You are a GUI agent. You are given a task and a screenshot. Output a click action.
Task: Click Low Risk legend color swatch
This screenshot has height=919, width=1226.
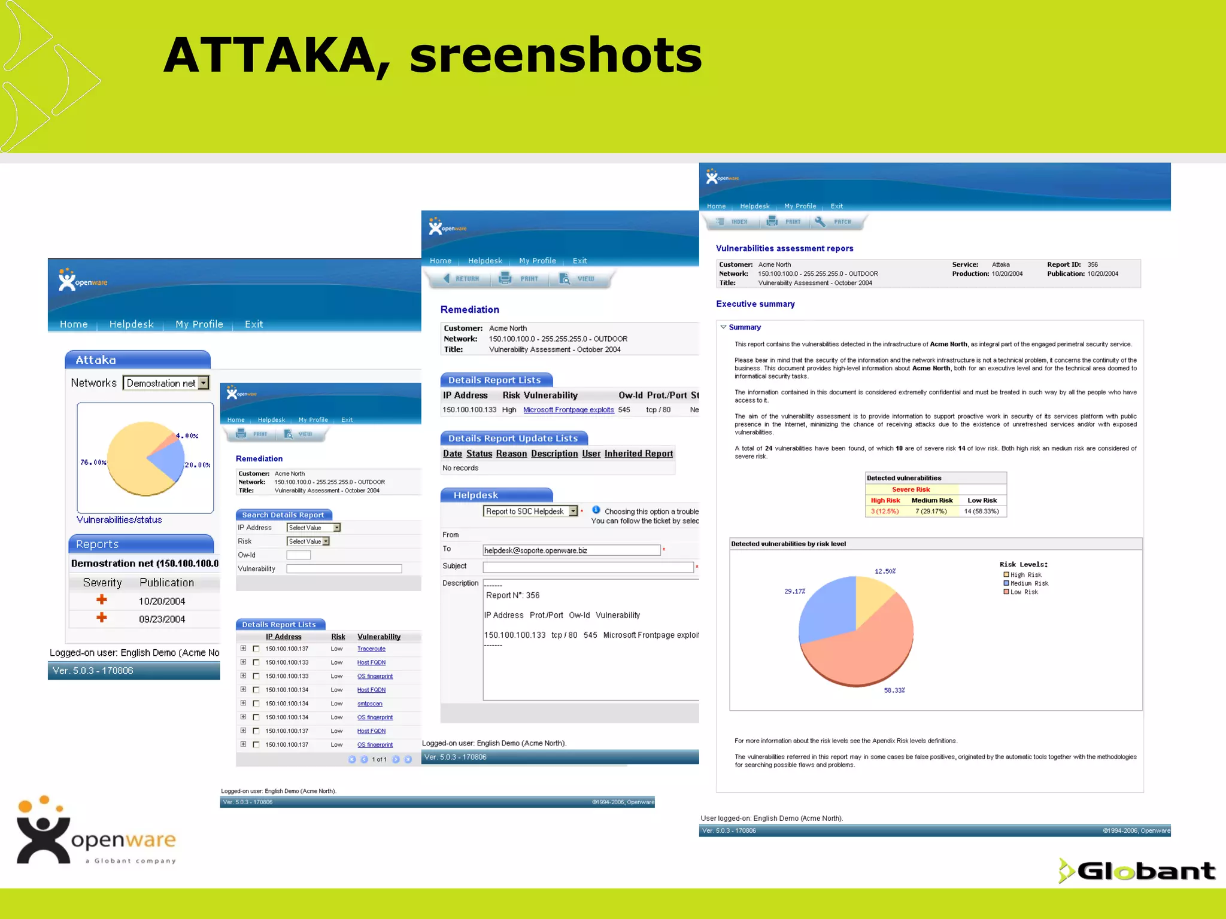coord(1006,592)
